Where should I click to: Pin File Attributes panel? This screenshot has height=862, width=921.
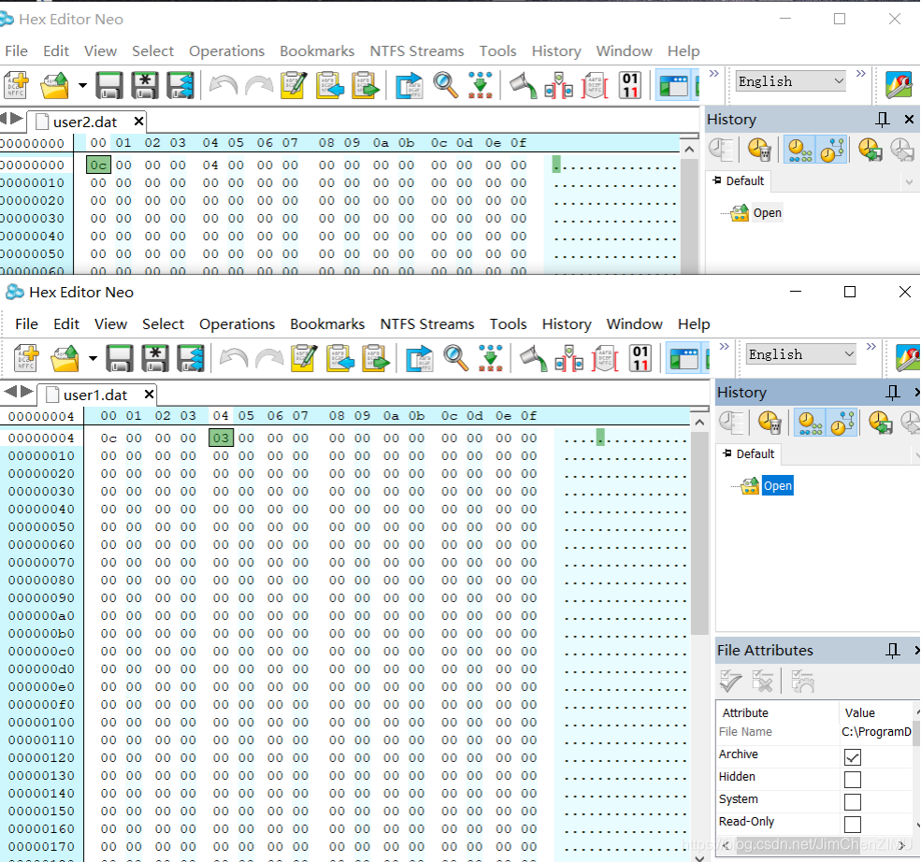(893, 650)
